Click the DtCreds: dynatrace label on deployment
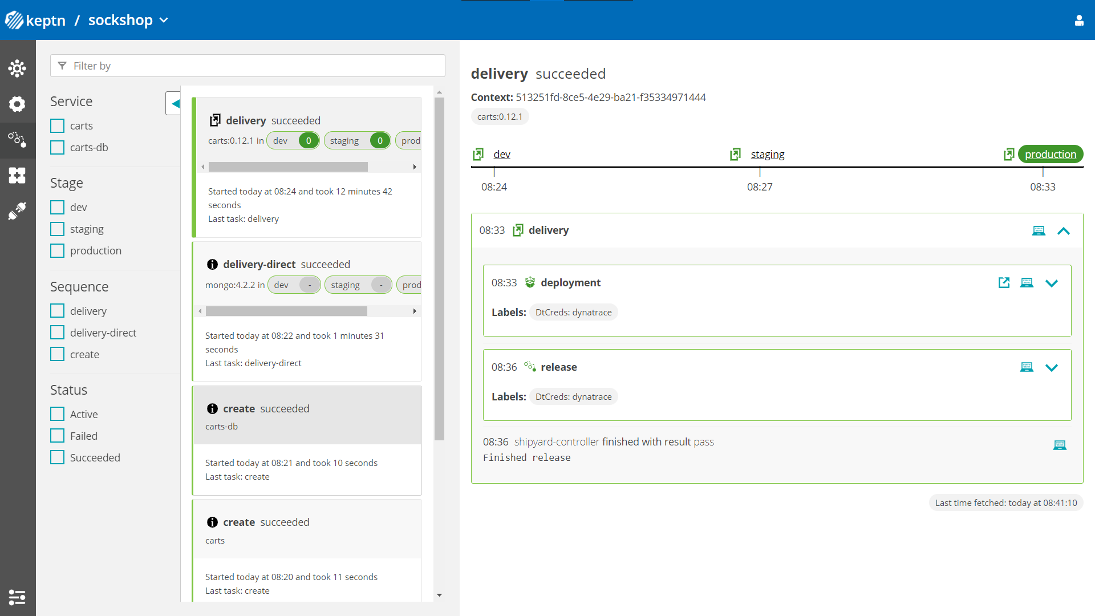 pyautogui.click(x=573, y=312)
